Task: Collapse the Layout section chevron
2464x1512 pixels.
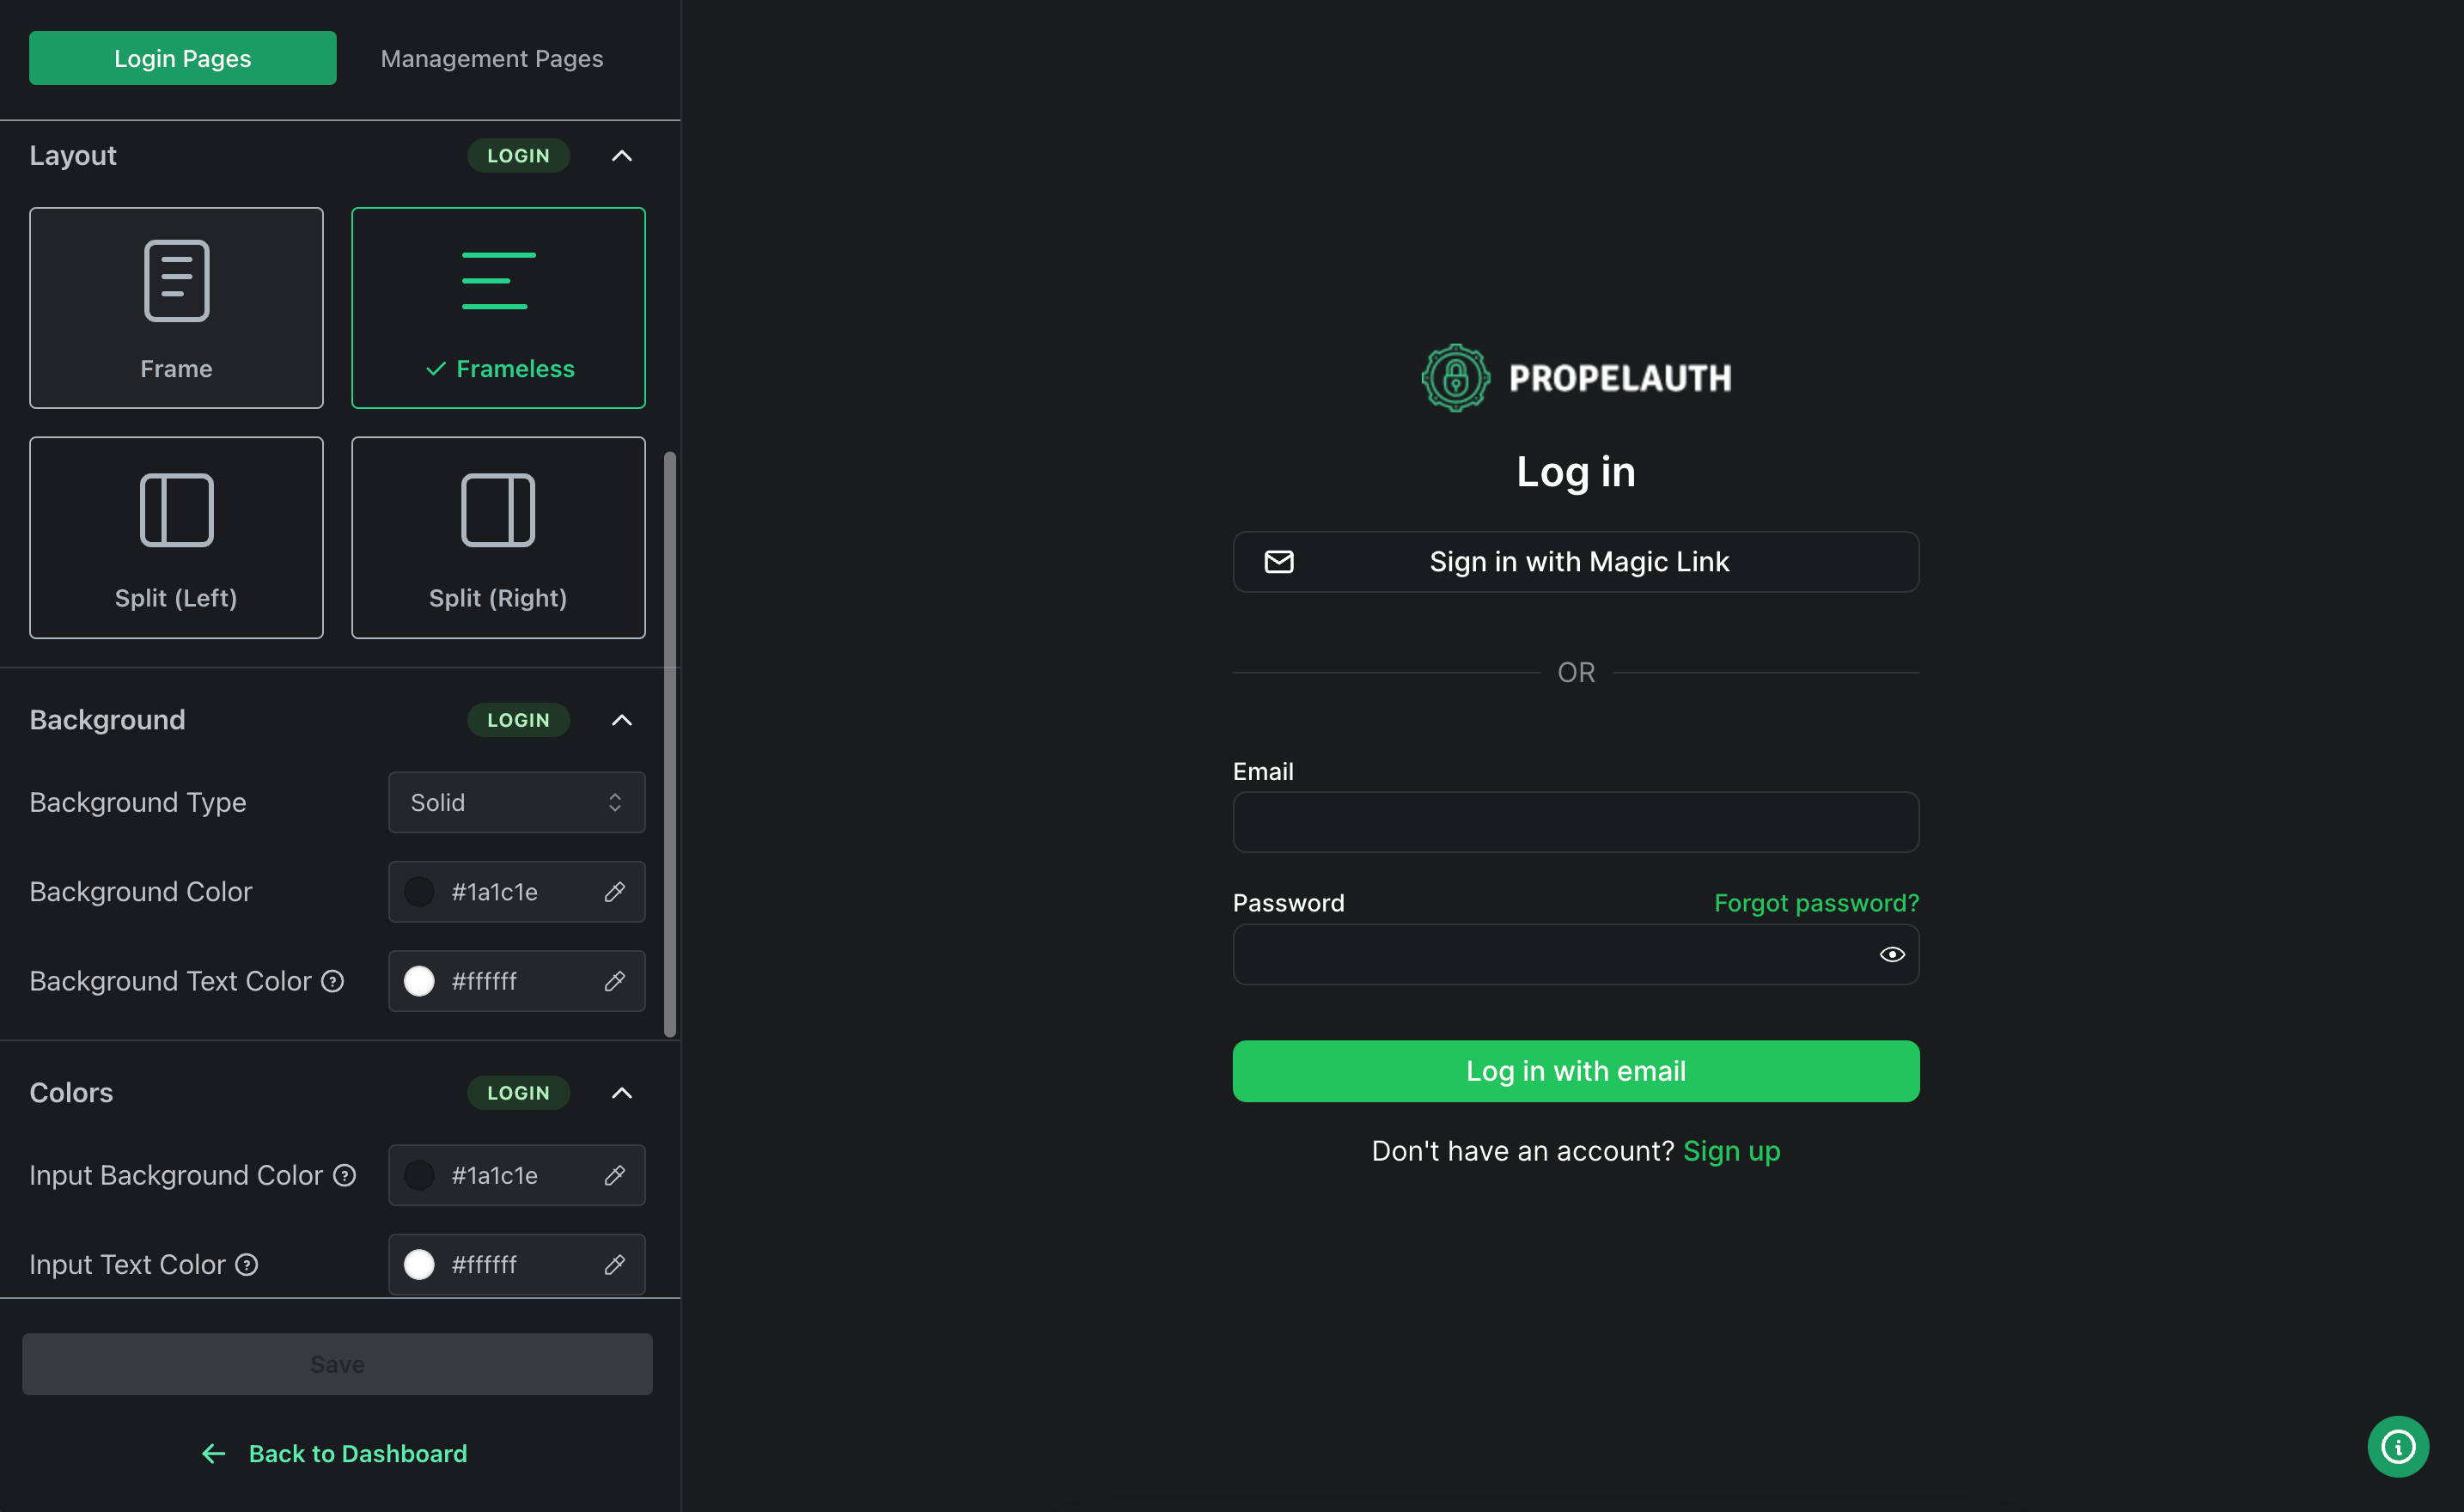Action: click(623, 156)
